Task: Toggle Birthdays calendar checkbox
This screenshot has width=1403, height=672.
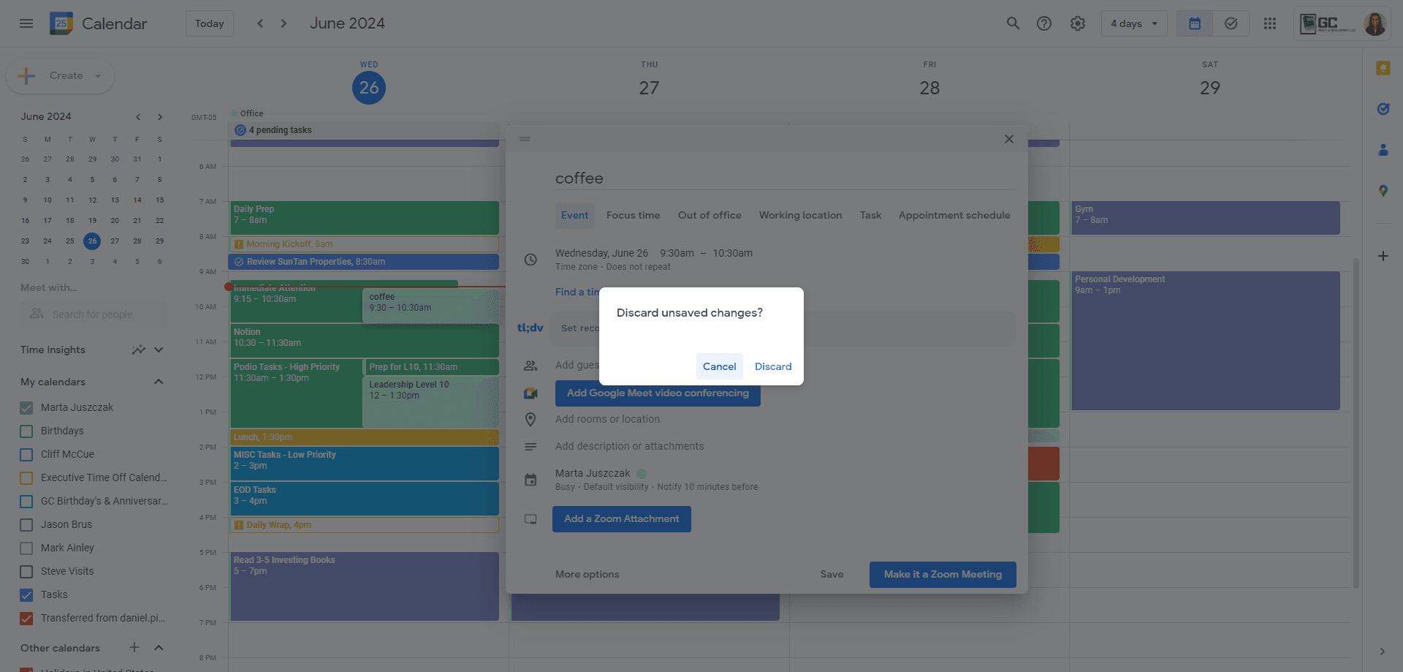Action: [26, 431]
